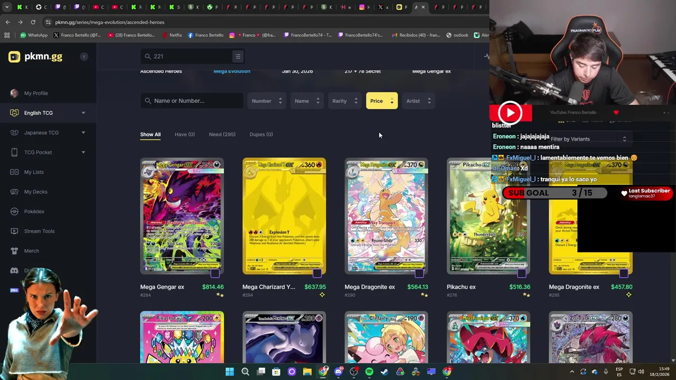Open the Windows Start menu
The height and width of the screenshot is (380, 676).
[x=230, y=372]
